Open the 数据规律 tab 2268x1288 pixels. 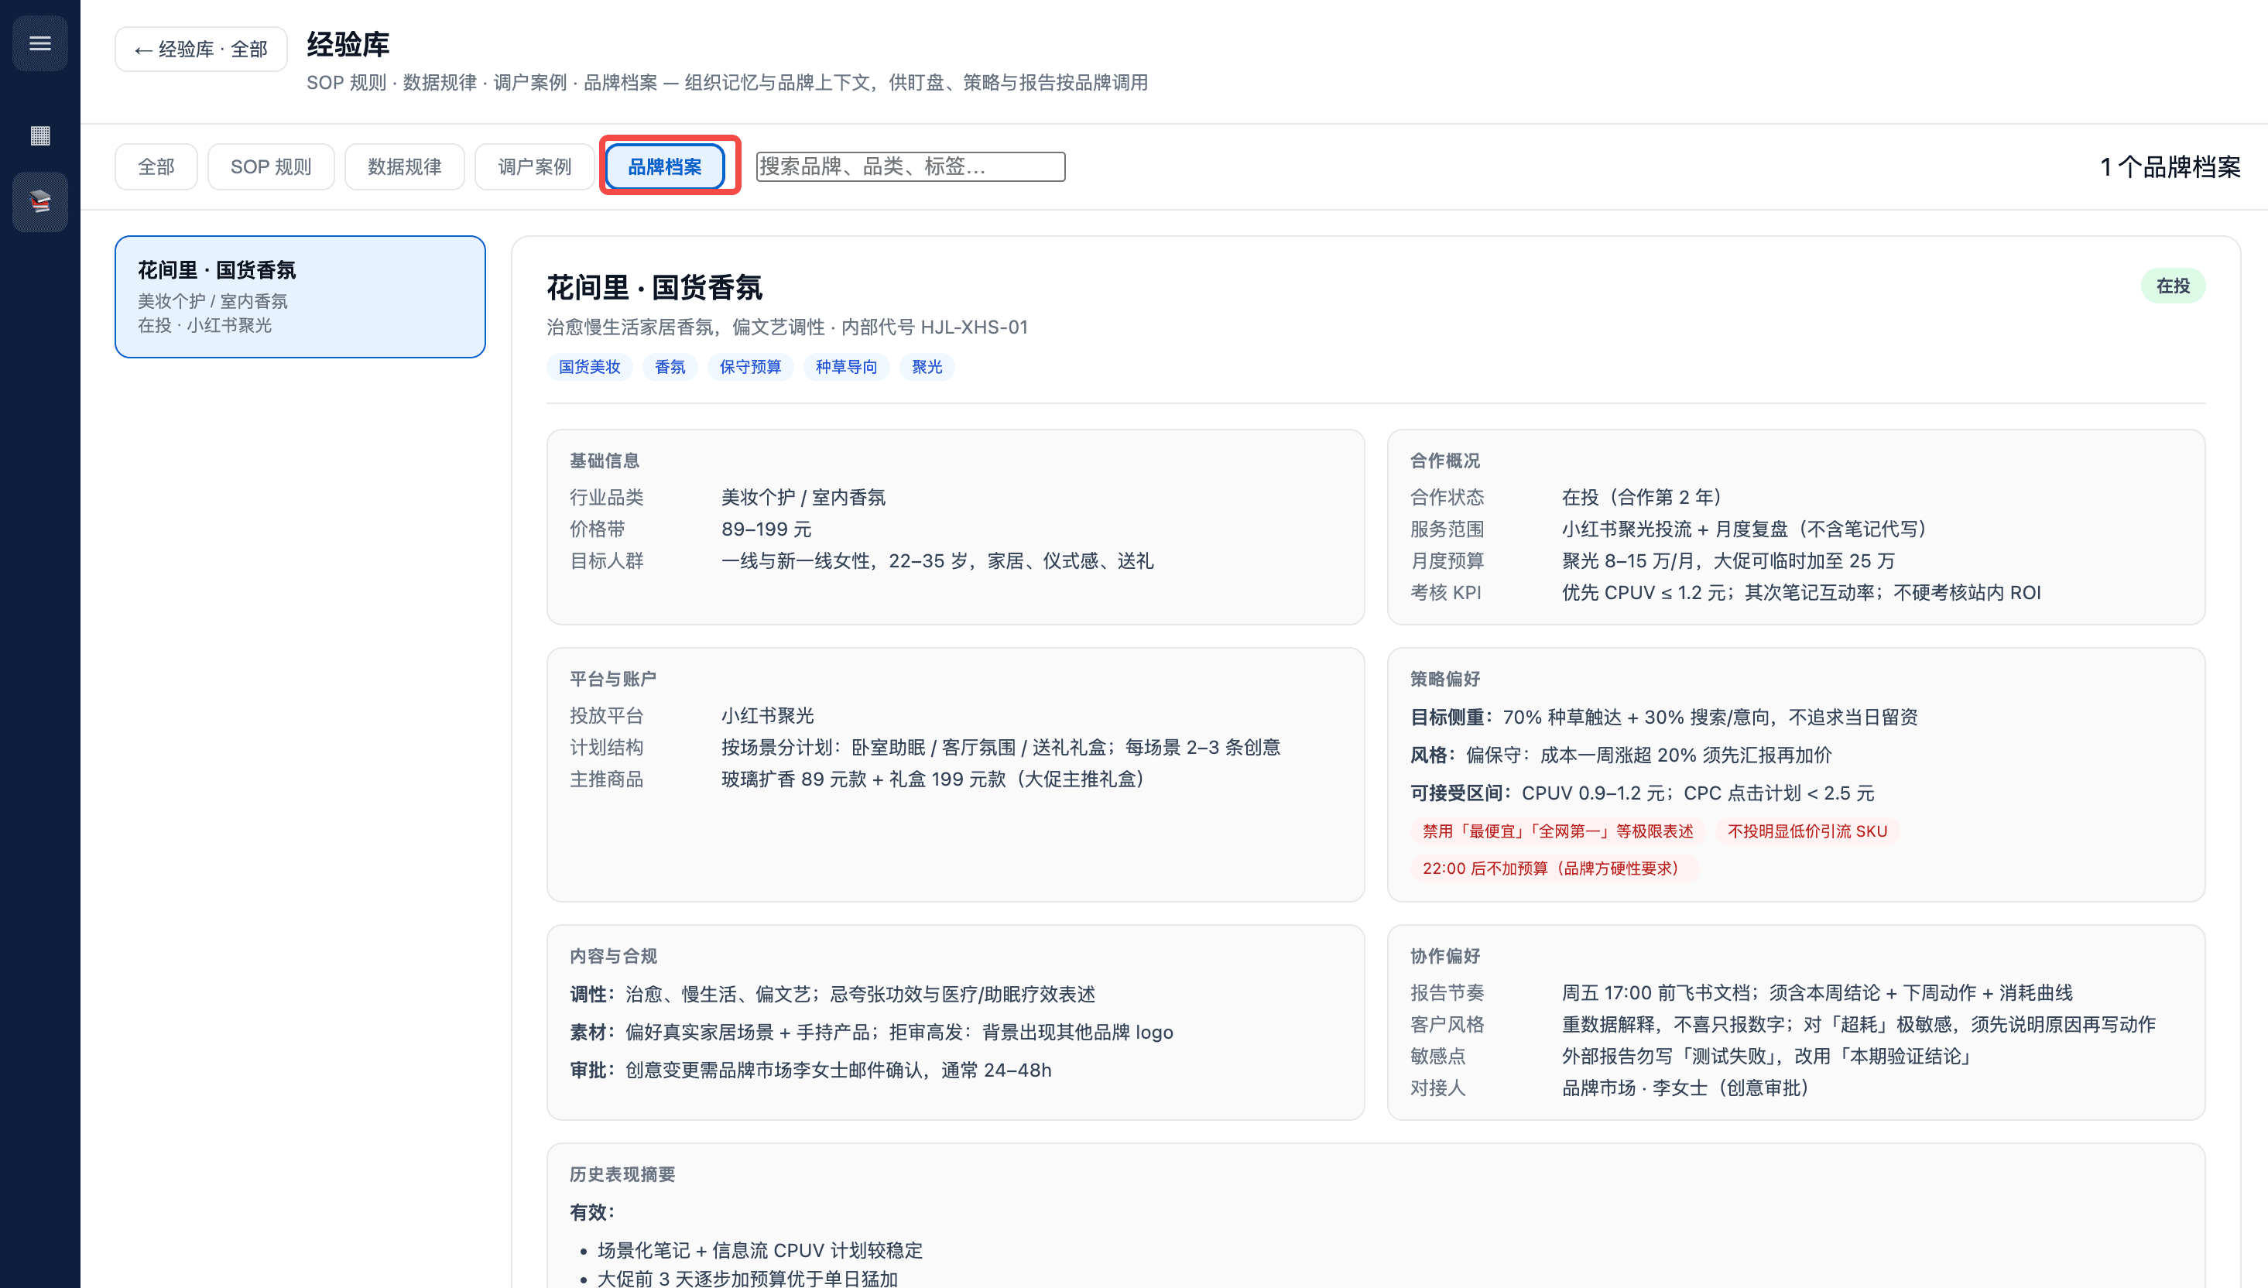404,166
